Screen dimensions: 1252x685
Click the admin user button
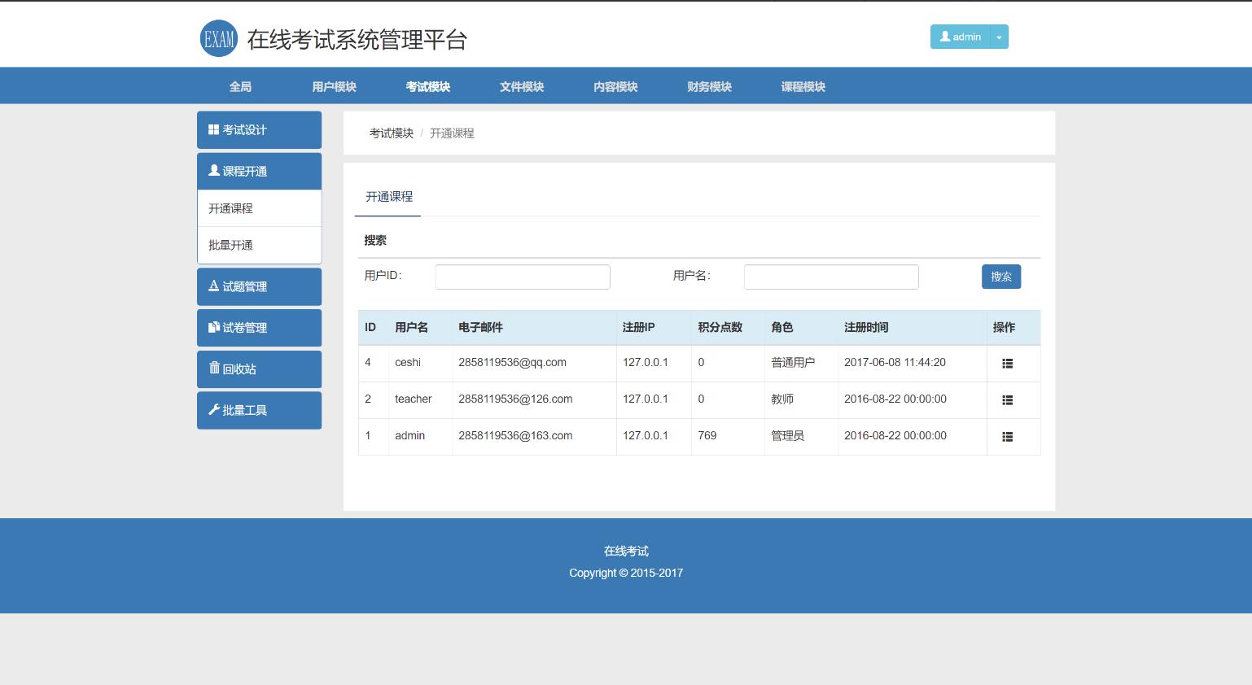tap(960, 37)
